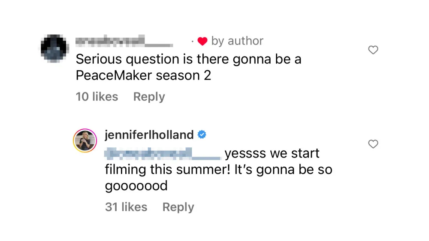
Task: Click the red heart liked-by-author icon
Action: click(x=202, y=41)
